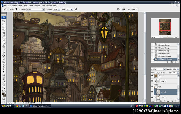
Task: Select the Crop tool
Action: [x=4, y=33]
